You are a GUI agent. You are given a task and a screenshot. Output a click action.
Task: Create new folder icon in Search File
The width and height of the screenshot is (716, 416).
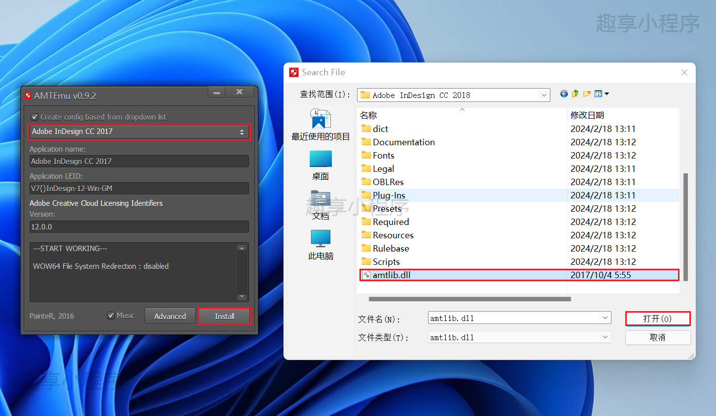(x=587, y=94)
